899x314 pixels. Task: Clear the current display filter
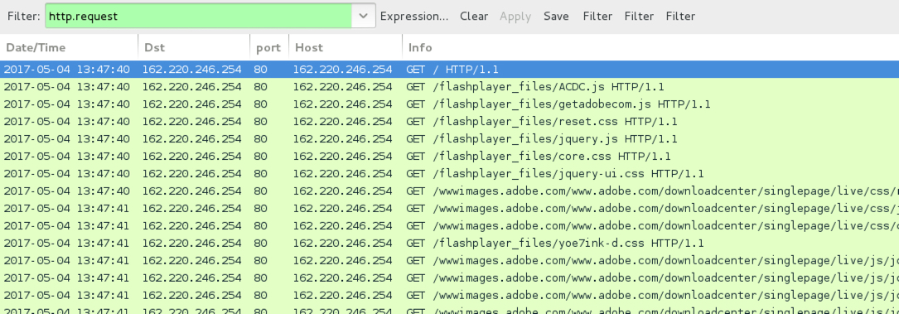(474, 16)
